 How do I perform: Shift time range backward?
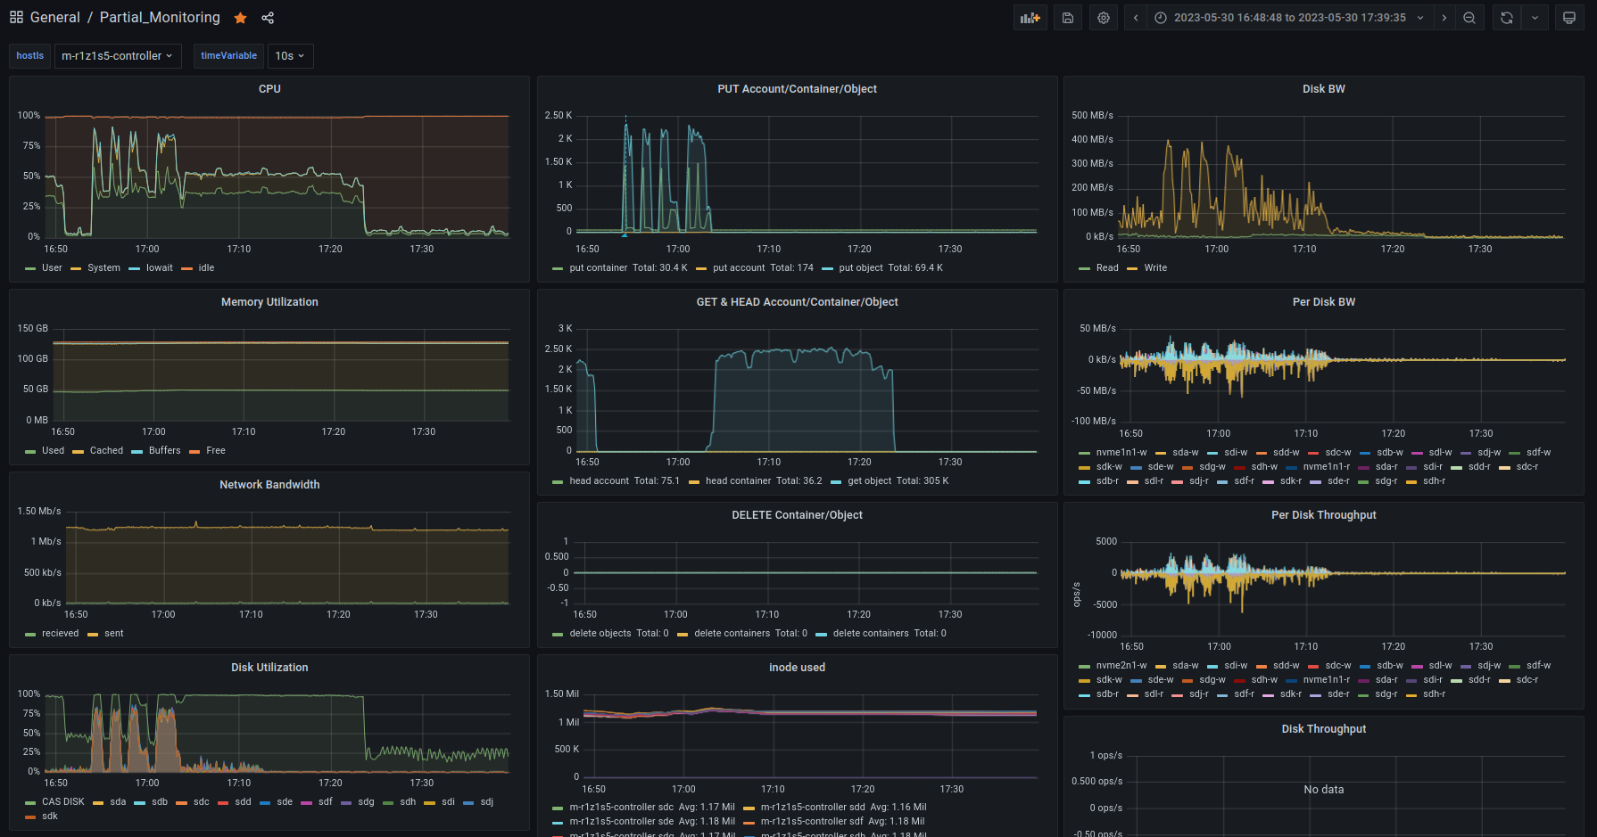click(1136, 18)
